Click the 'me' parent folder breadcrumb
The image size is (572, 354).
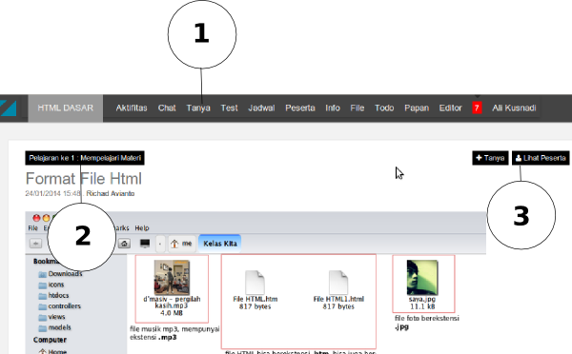pos(182,244)
